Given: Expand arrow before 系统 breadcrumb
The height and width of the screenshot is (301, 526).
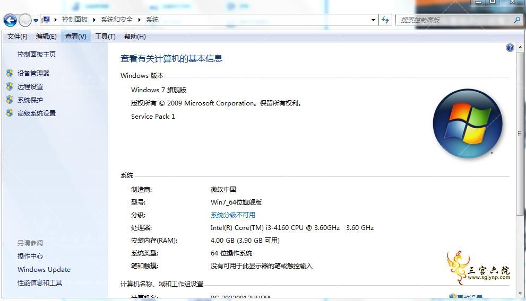Looking at the screenshot, I should [139, 20].
